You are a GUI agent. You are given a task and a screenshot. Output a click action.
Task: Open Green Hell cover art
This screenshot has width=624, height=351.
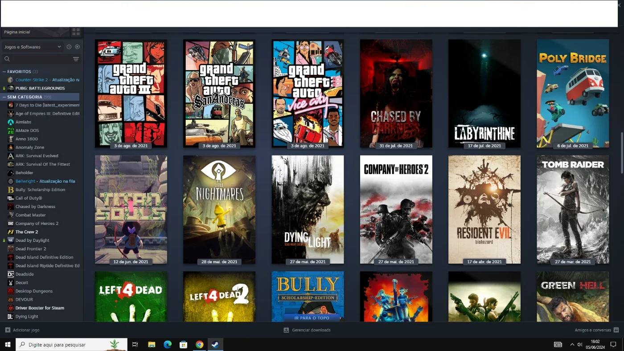573,297
